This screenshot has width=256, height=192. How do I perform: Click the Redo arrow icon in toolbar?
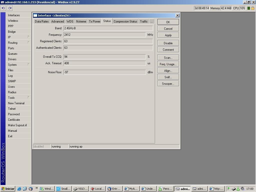pyautogui.click(x=10, y=8)
